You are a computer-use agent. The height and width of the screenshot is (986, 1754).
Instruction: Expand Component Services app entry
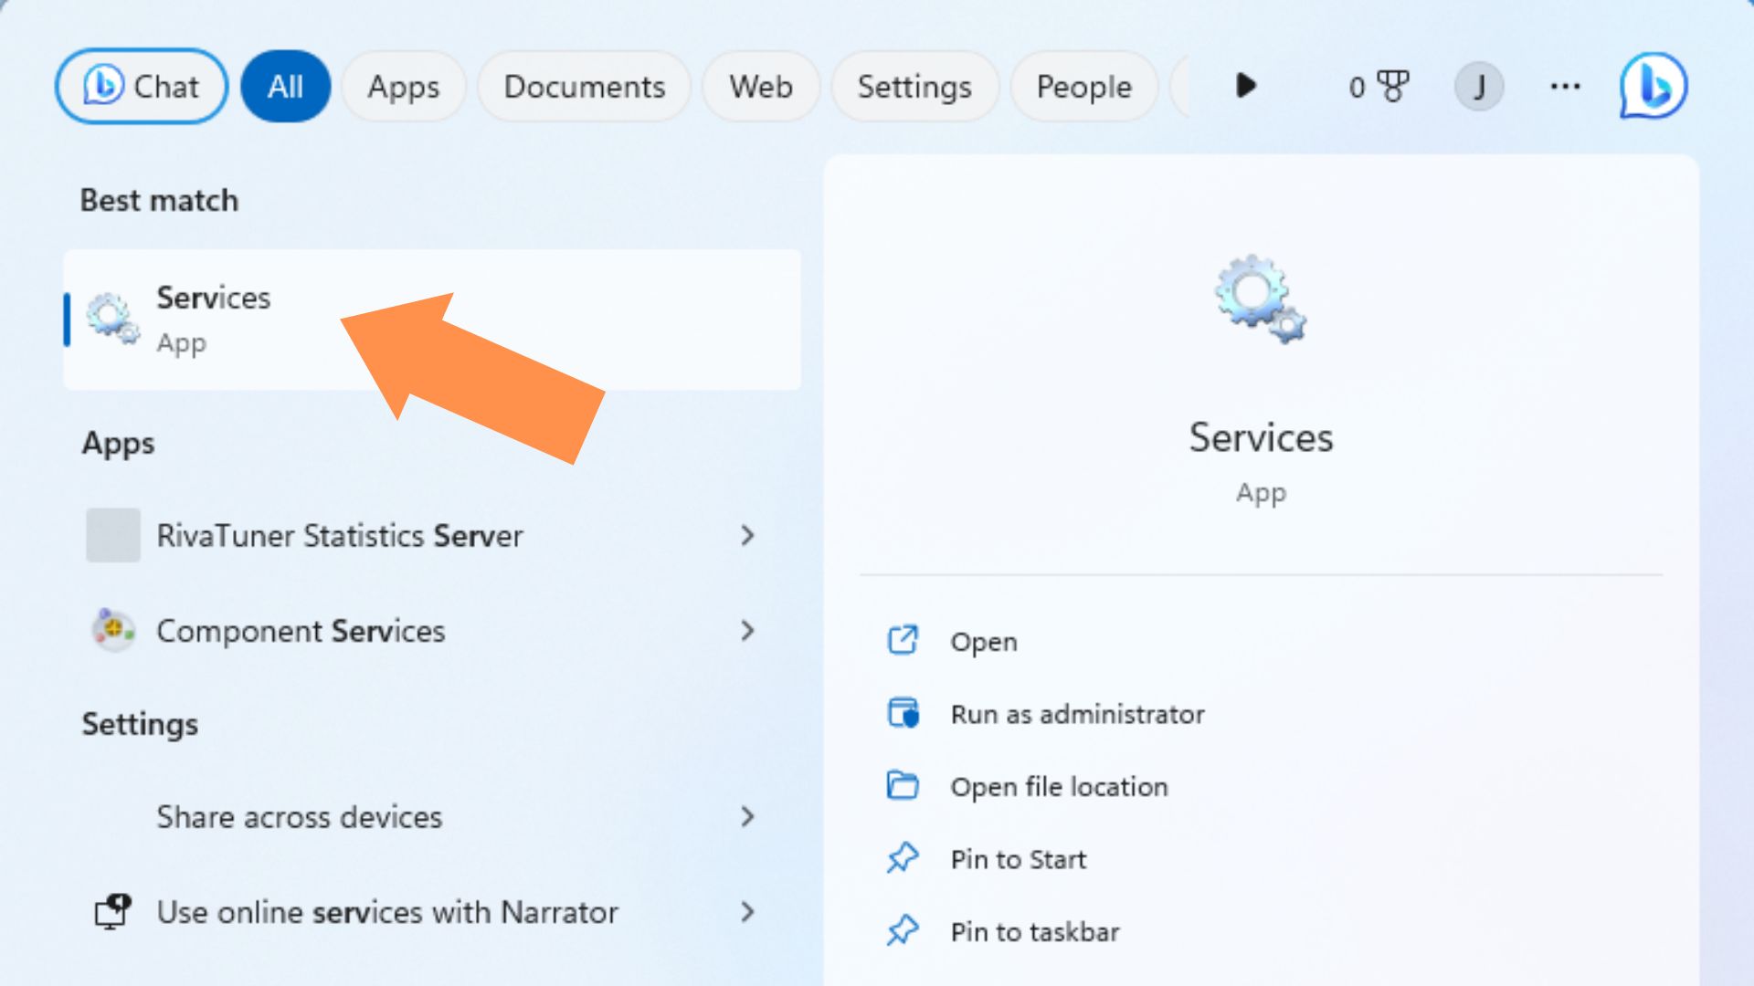click(x=748, y=630)
